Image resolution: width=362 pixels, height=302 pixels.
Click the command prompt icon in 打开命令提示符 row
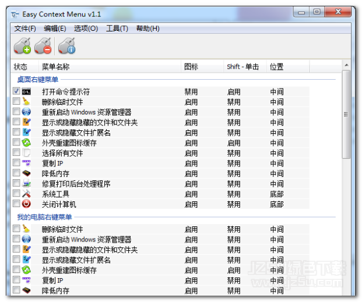[x=26, y=92]
